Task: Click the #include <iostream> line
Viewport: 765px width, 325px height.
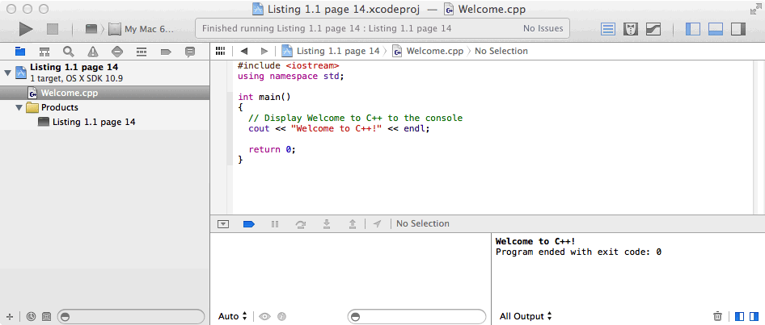Action: (x=289, y=65)
